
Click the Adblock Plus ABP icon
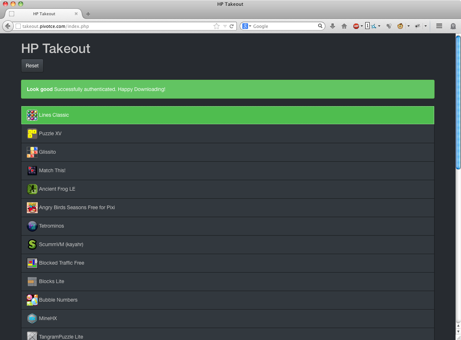point(356,26)
